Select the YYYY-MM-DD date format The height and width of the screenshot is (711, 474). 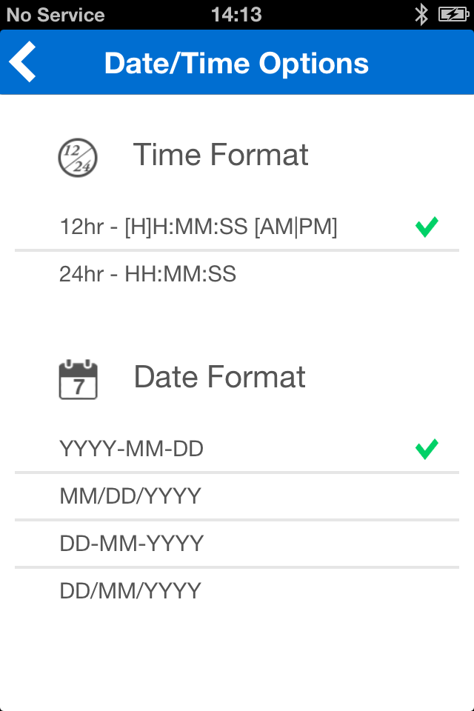(x=132, y=449)
